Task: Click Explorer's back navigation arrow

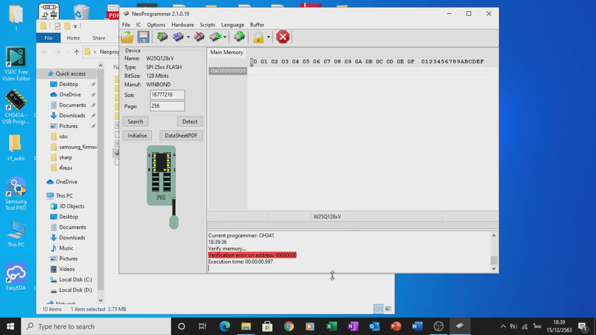Action: pyautogui.click(x=45, y=52)
